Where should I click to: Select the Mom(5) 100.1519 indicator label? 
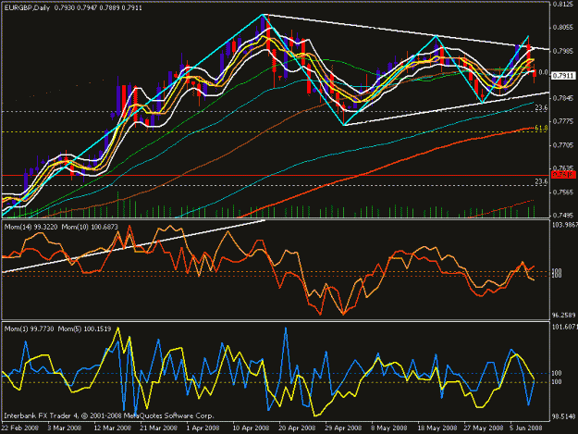point(84,329)
